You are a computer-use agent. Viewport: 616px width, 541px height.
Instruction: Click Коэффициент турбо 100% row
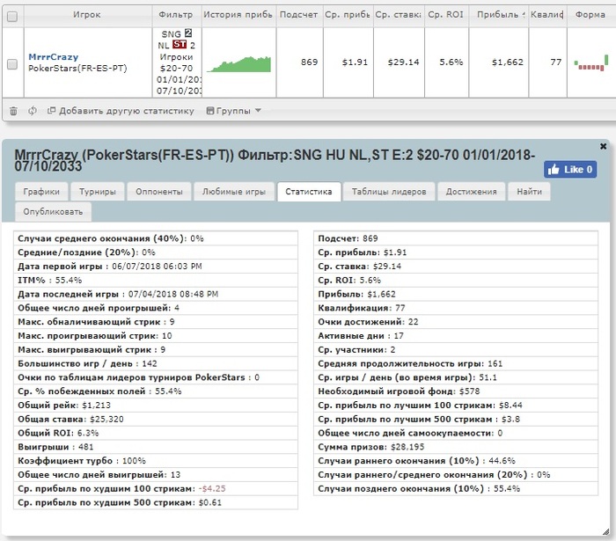coord(156,461)
